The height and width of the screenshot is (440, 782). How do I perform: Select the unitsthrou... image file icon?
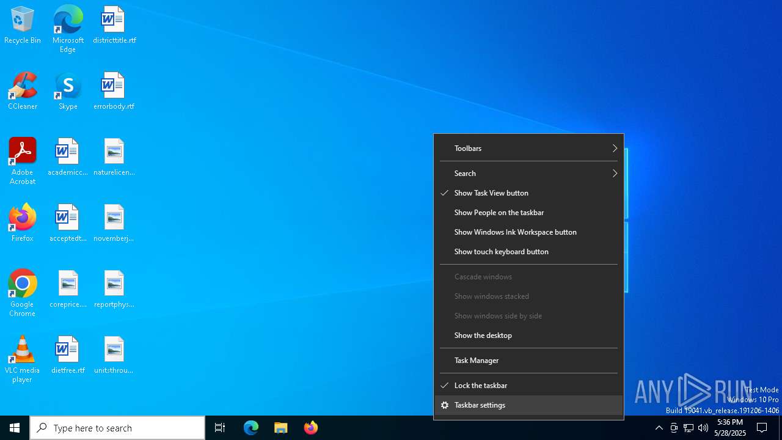click(x=114, y=355)
